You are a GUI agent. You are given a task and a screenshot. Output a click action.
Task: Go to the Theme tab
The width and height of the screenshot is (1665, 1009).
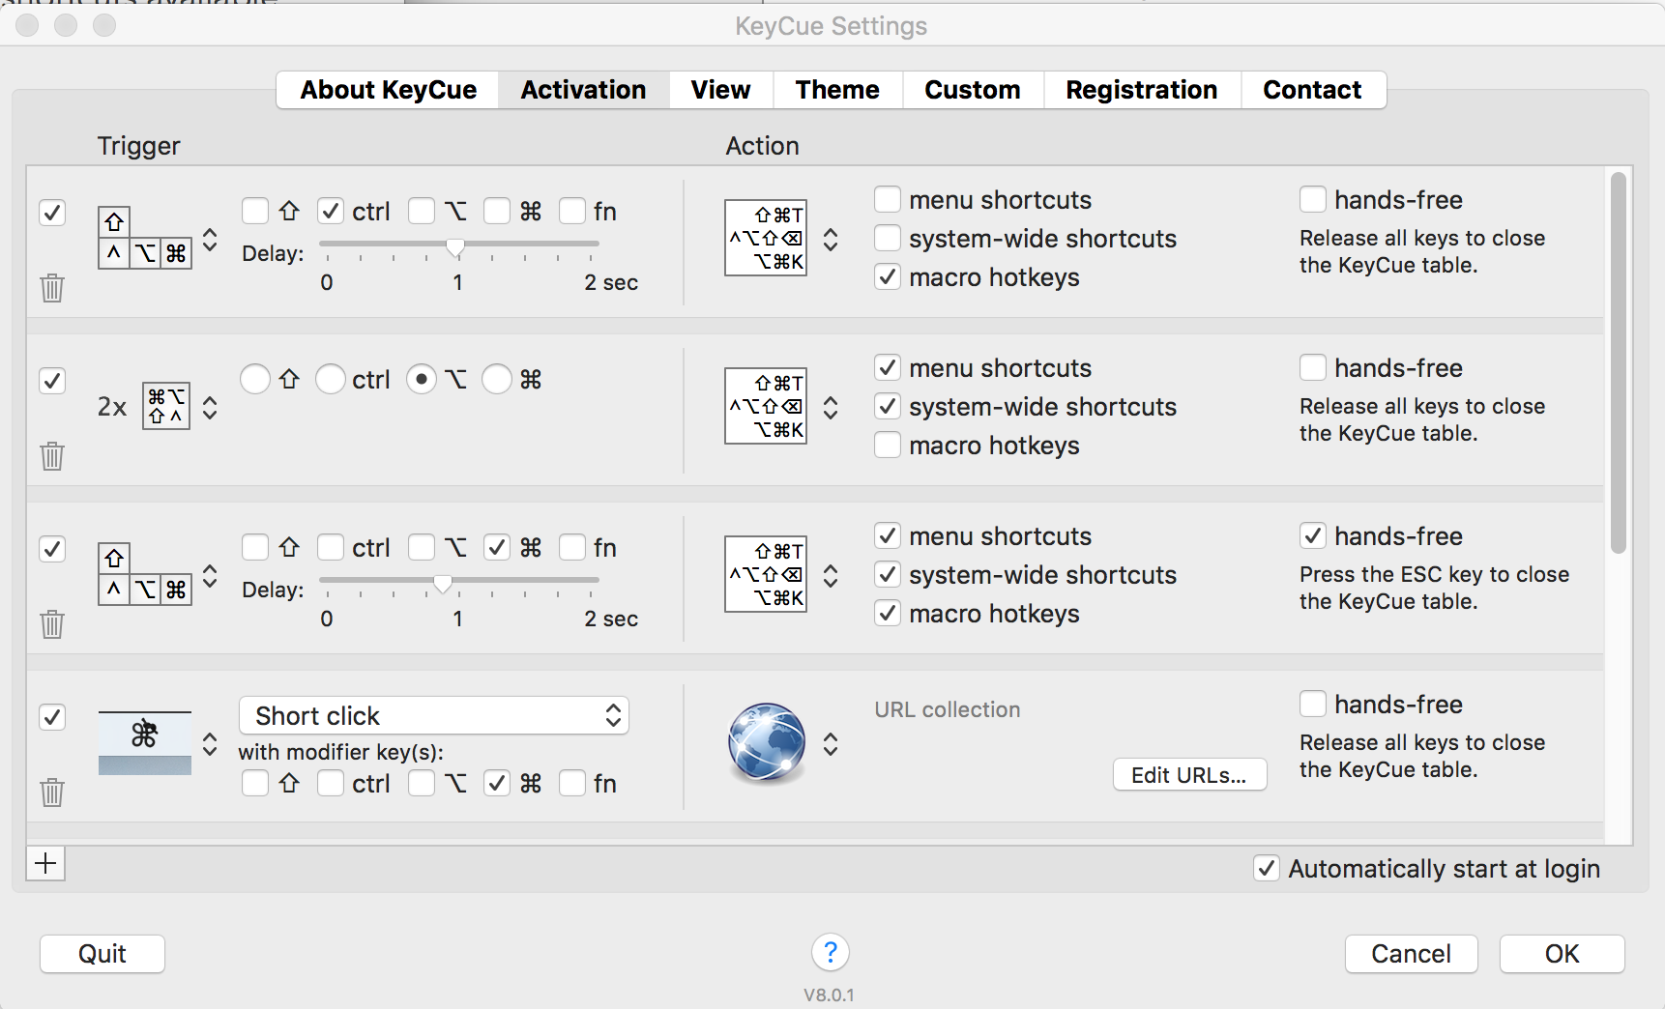coord(837,90)
